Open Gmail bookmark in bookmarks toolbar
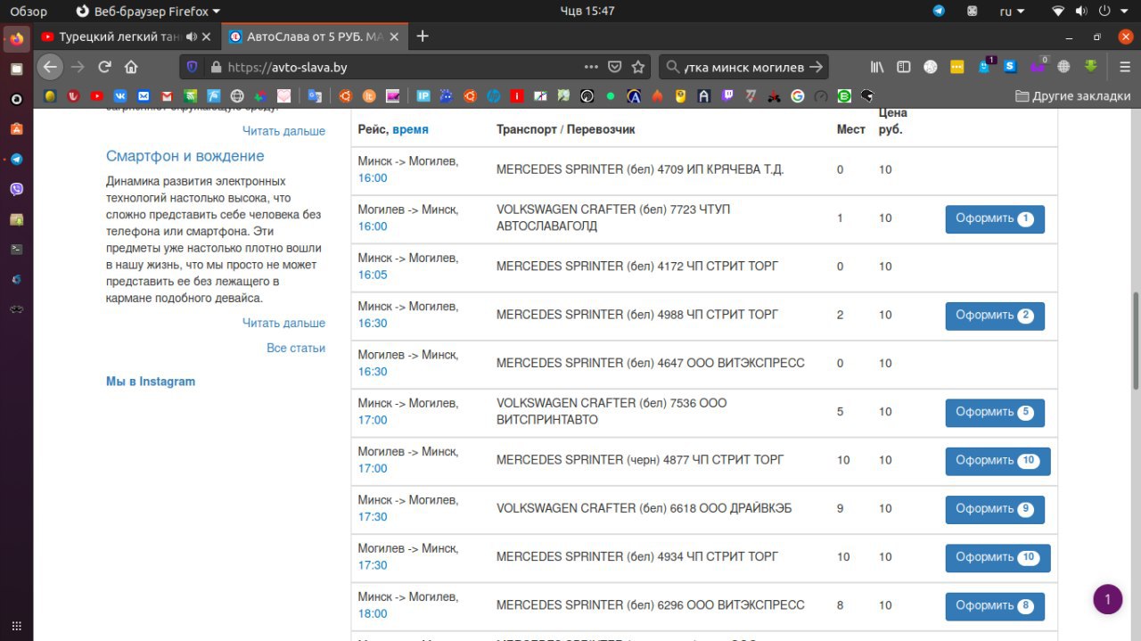The width and height of the screenshot is (1141, 641). click(x=167, y=95)
